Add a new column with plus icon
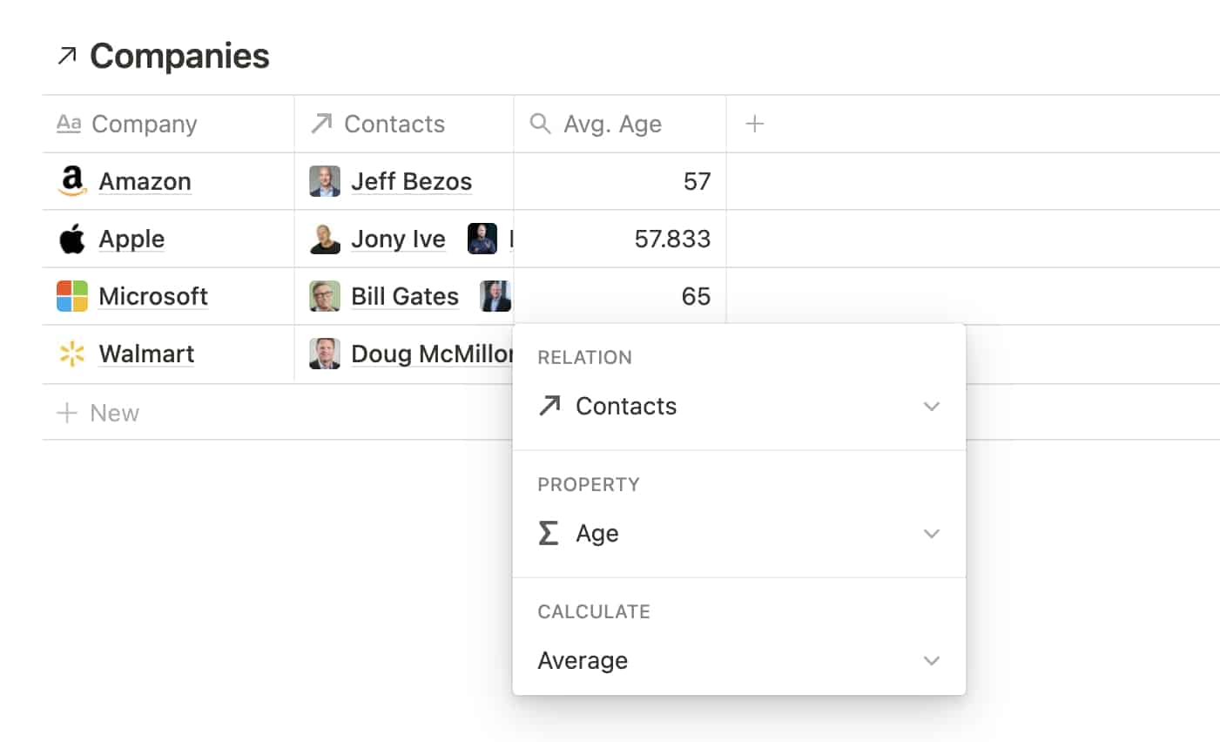Screen dimensions: 1220x742 (x=755, y=124)
